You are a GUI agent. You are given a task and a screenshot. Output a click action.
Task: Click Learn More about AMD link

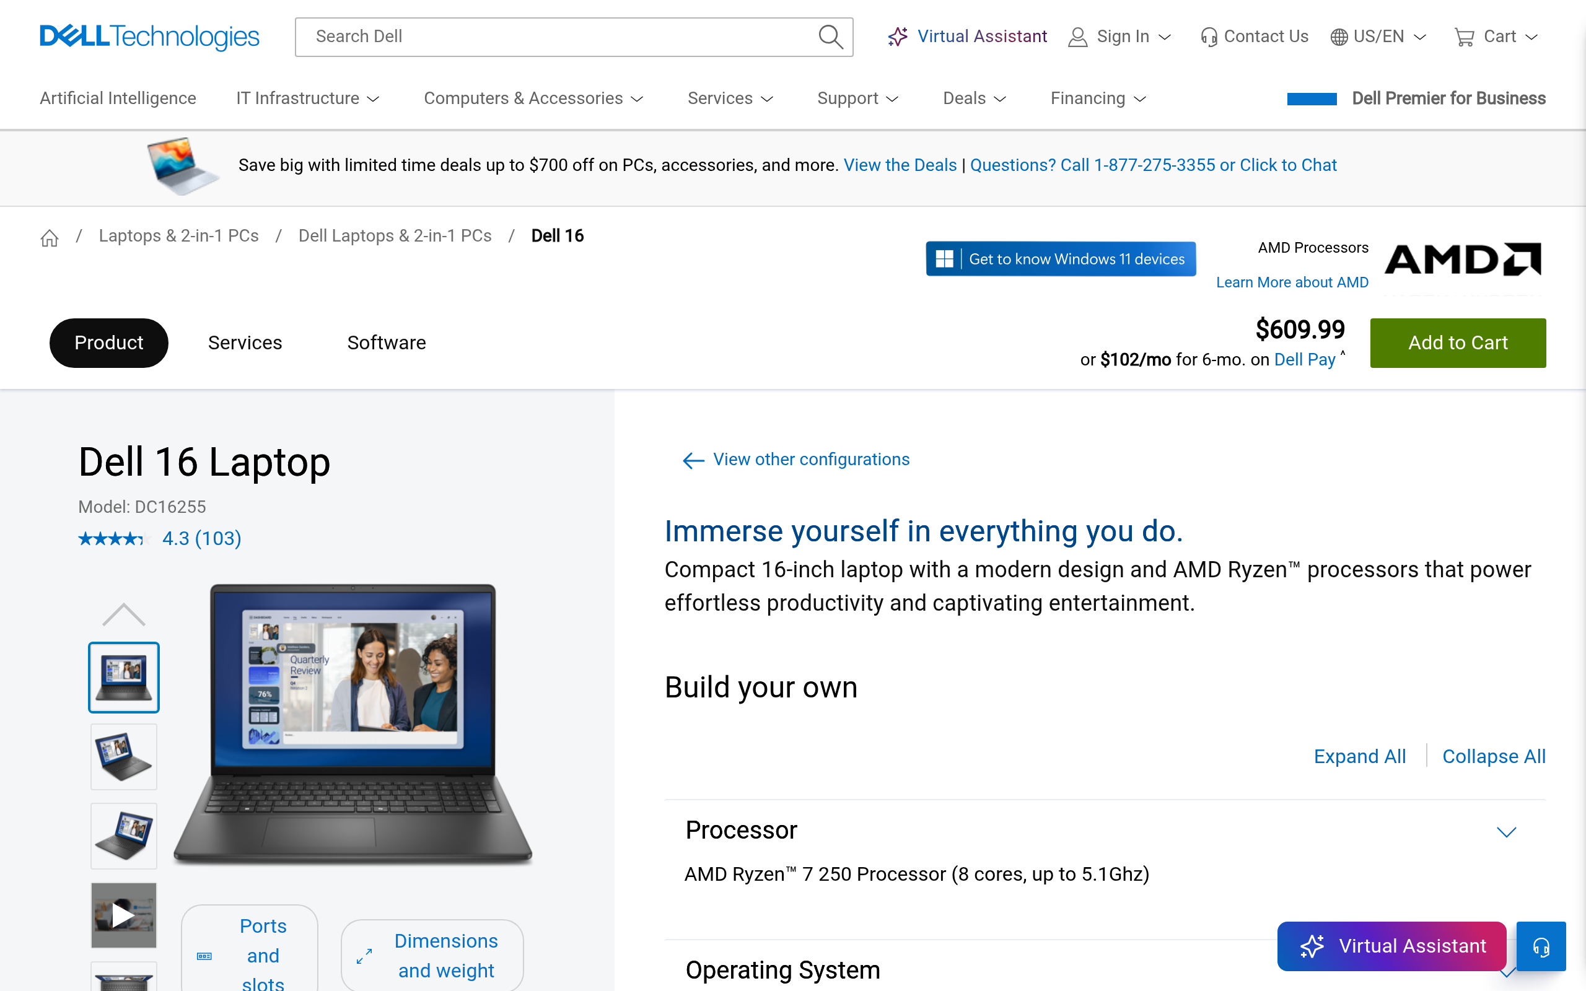point(1292,282)
